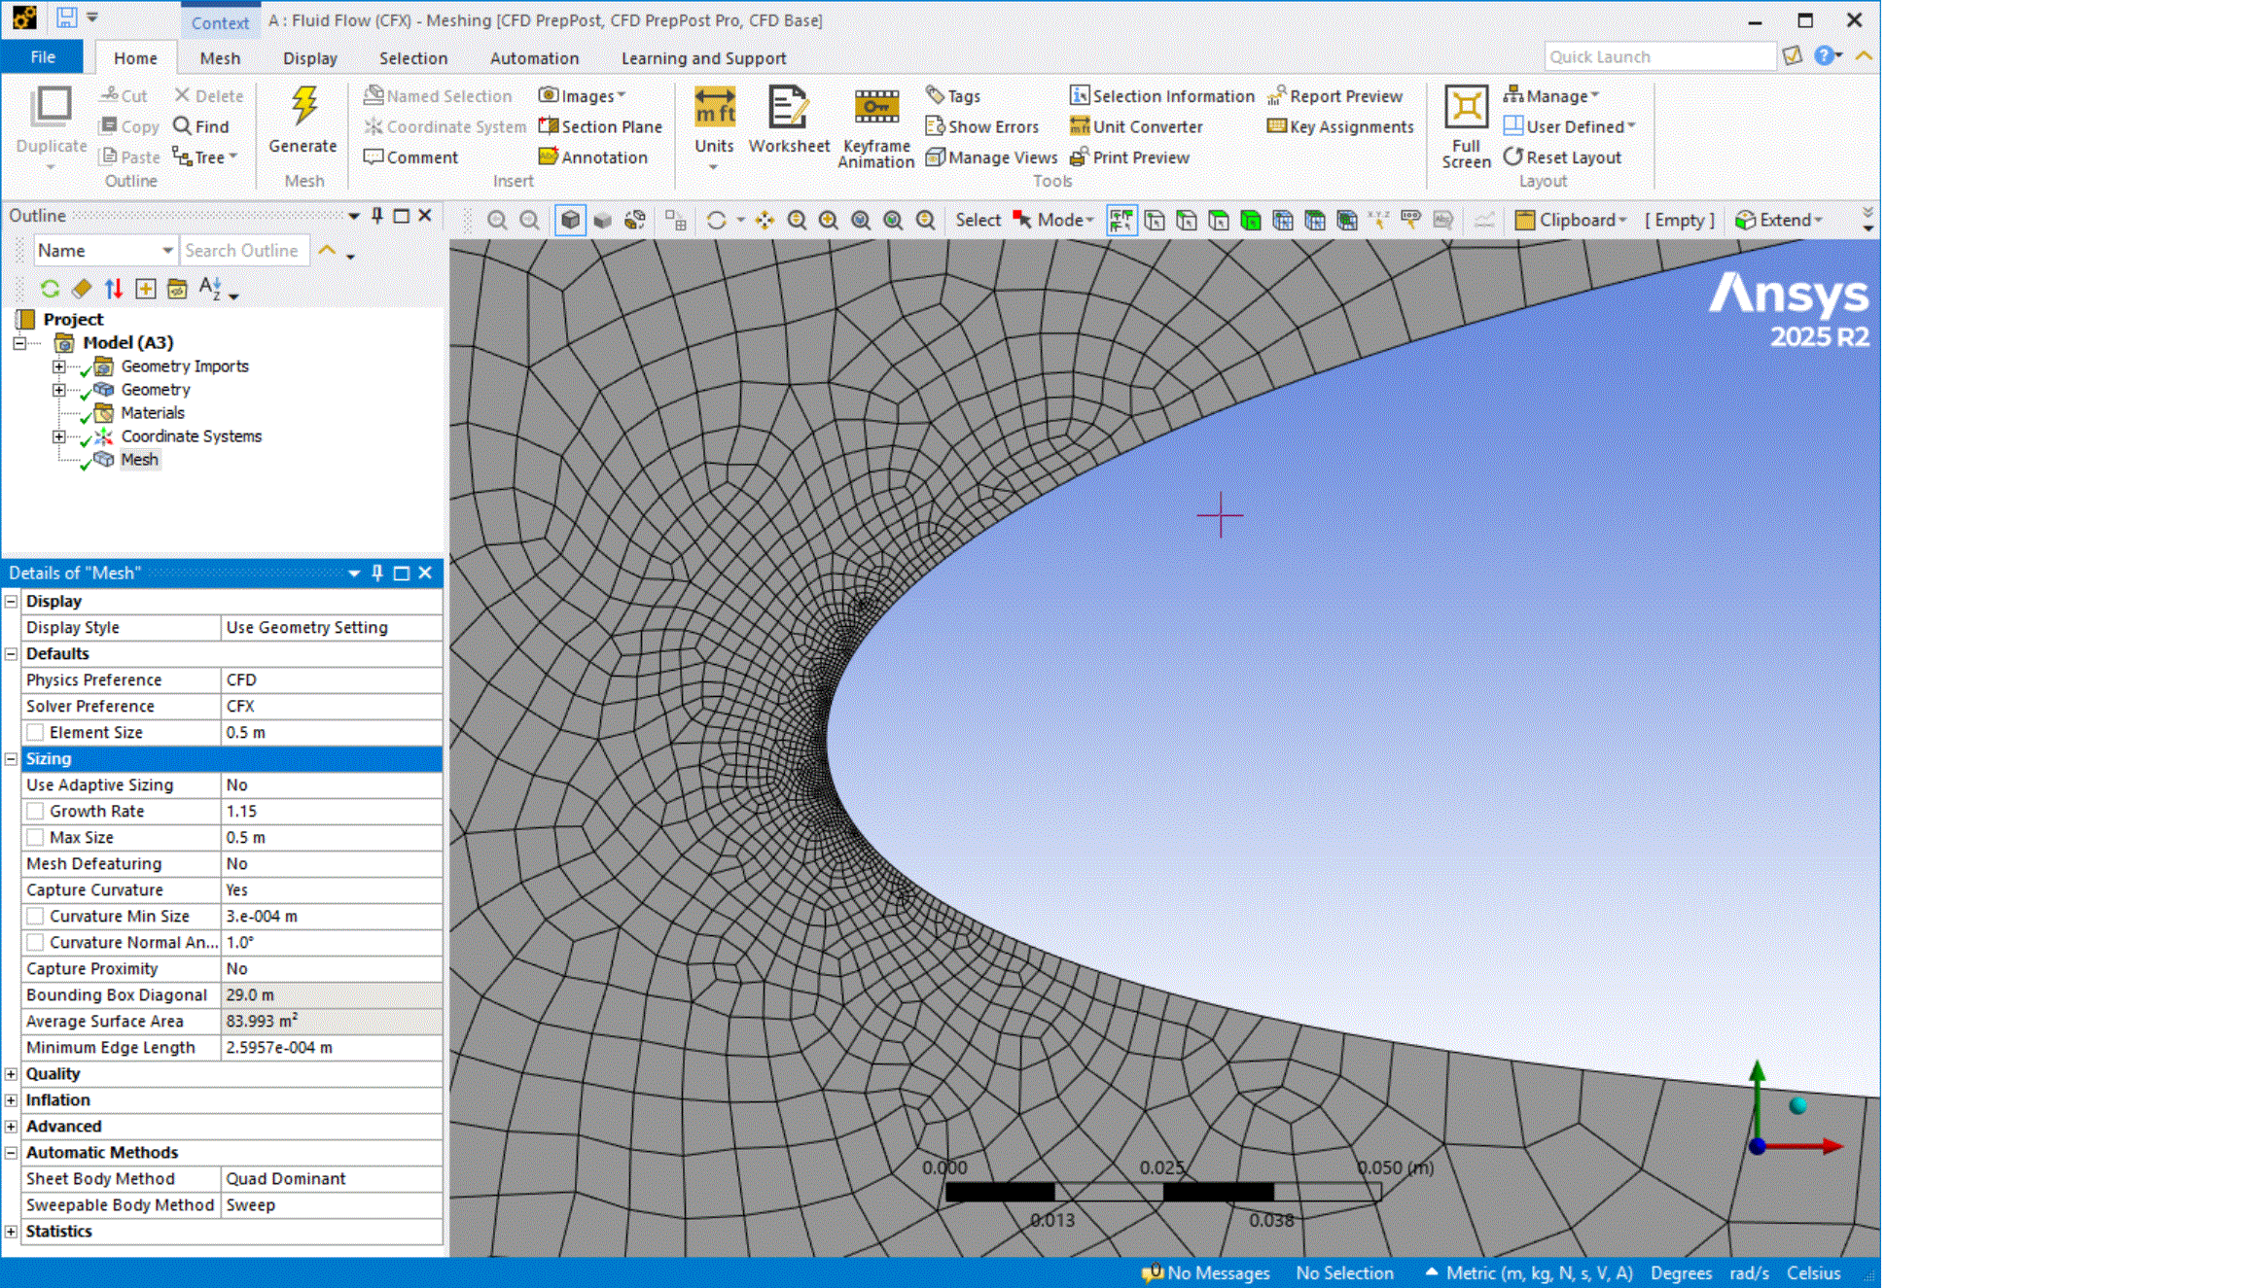Screen dimensions: 2241x1288
Task: Open the Worksheet view
Action: click(789, 119)
